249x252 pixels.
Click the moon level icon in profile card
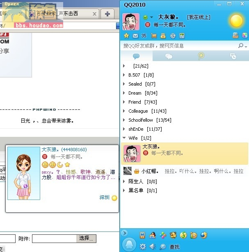tap(60, 165)
